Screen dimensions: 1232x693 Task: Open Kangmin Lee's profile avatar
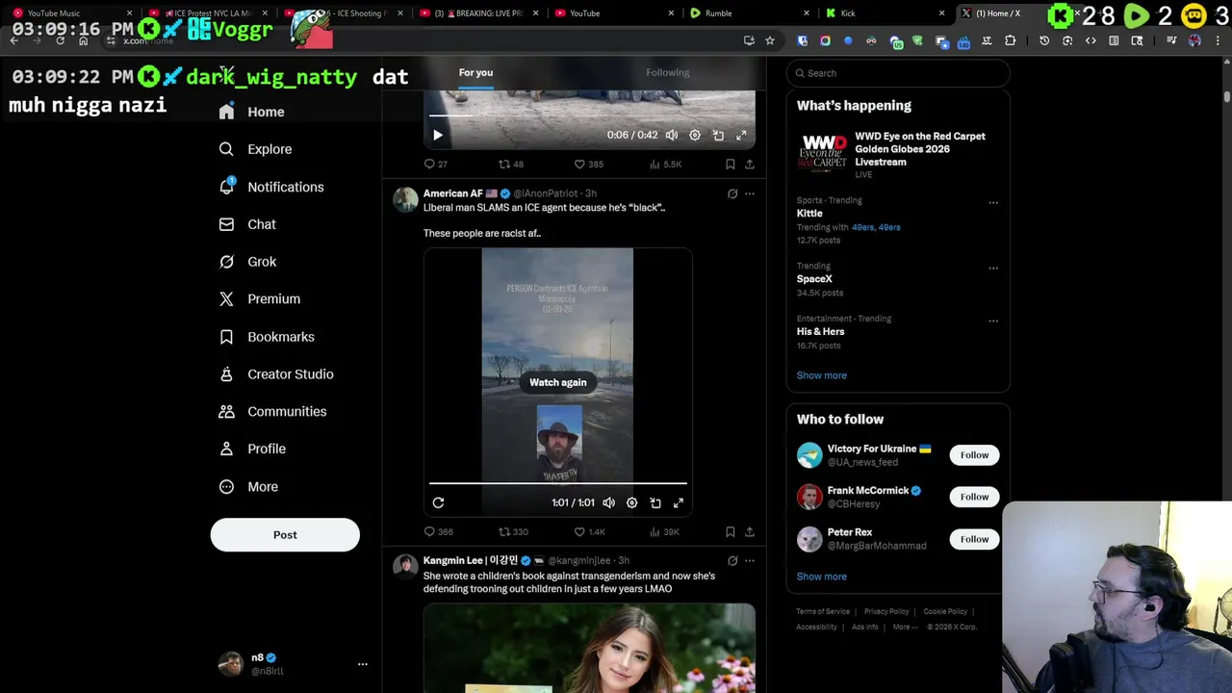pyautogui.click(x=405, y=566)
